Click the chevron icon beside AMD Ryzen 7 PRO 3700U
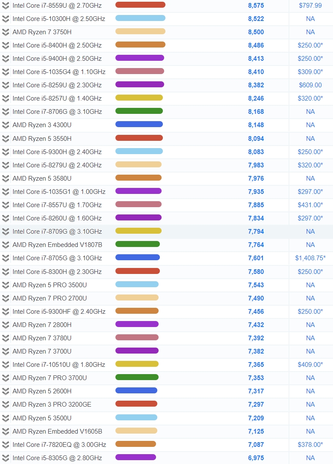Viewport: 333px width, 464px height. tap(6, 378)
